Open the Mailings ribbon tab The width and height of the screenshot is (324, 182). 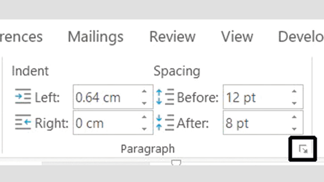(x=96, y=37)
